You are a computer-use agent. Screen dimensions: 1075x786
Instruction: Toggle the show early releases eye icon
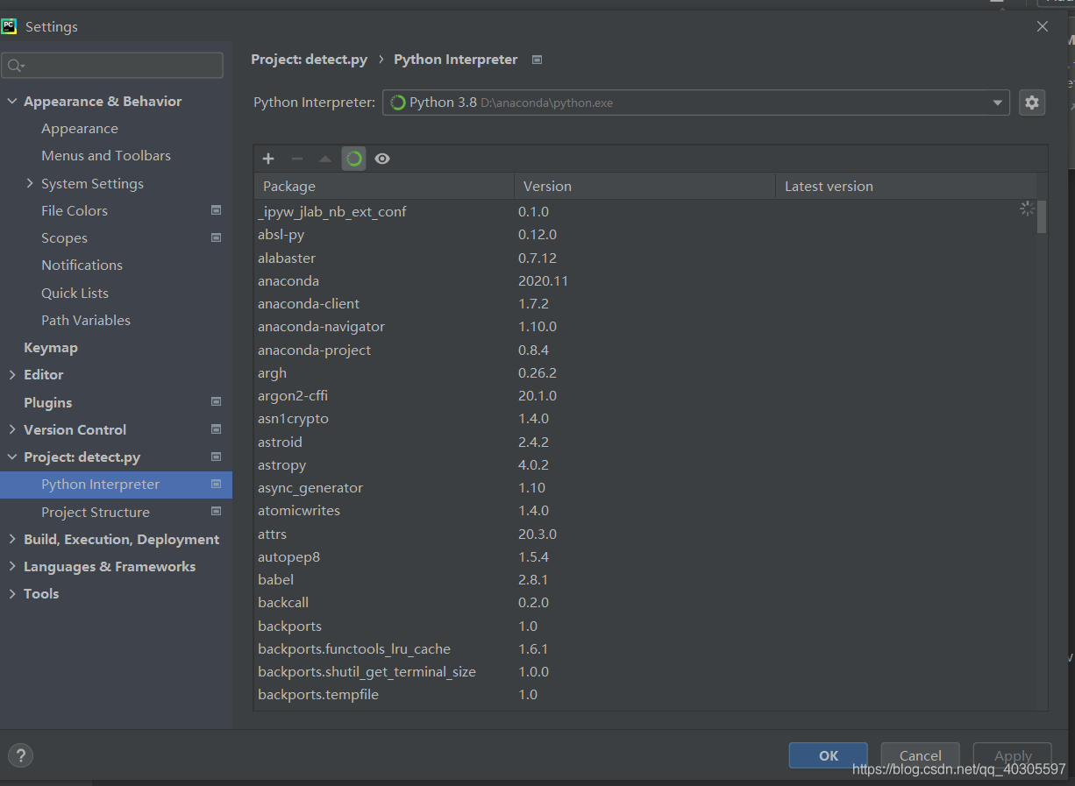pos(382,159)
